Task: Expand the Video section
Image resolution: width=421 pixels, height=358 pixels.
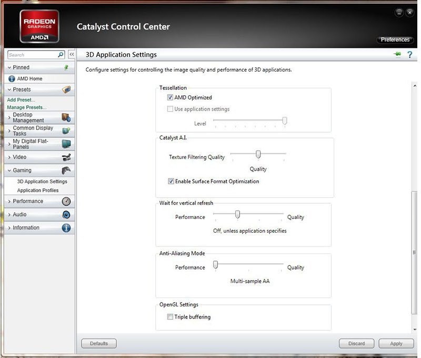Action: point(9,157)
